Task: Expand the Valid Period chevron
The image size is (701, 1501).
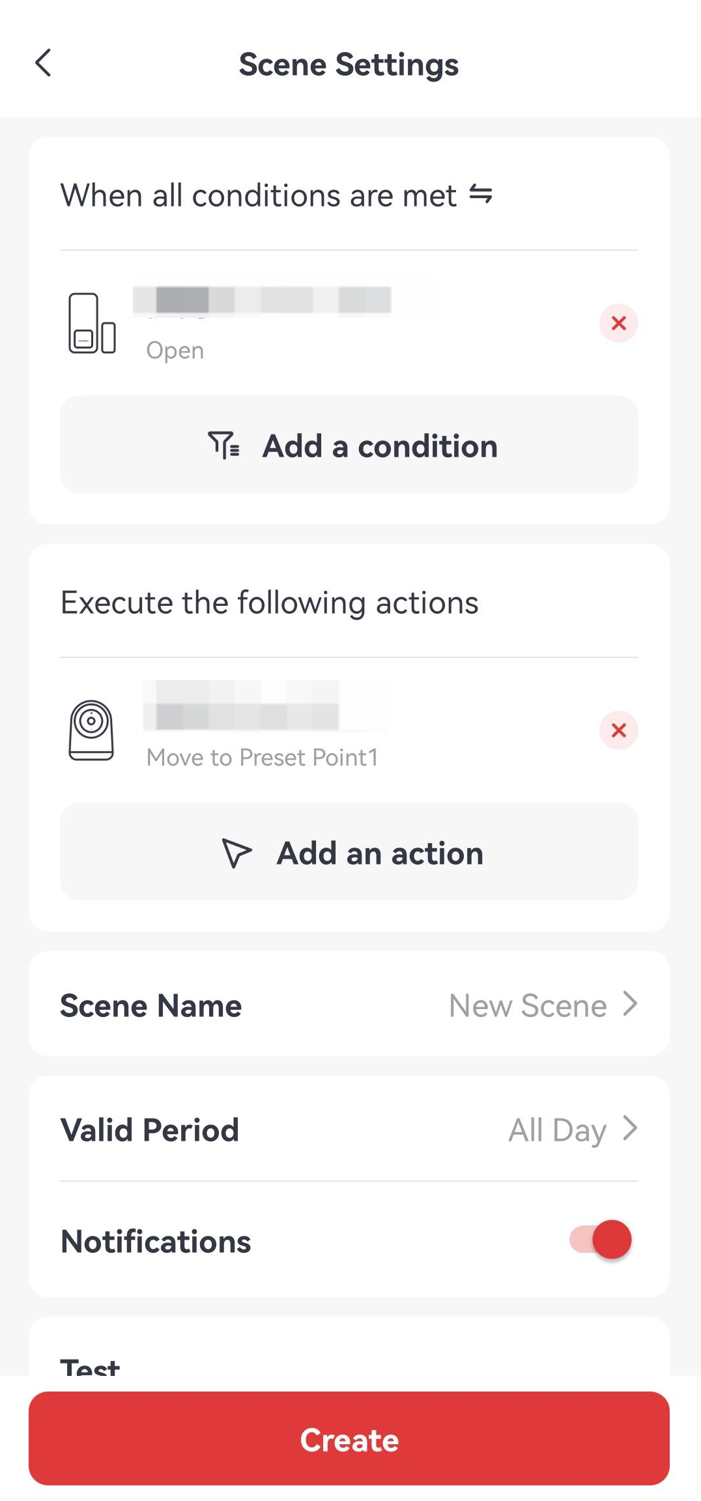Action: [x=629, y=1128]
